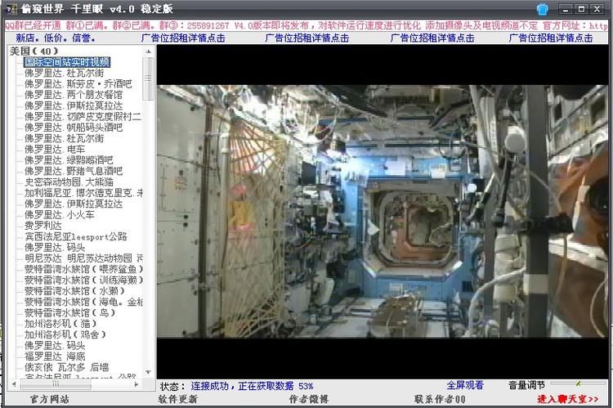The image size is (613, 408).
Task: Adjust the 音量调节 volume slider
Action: point(578,383)
